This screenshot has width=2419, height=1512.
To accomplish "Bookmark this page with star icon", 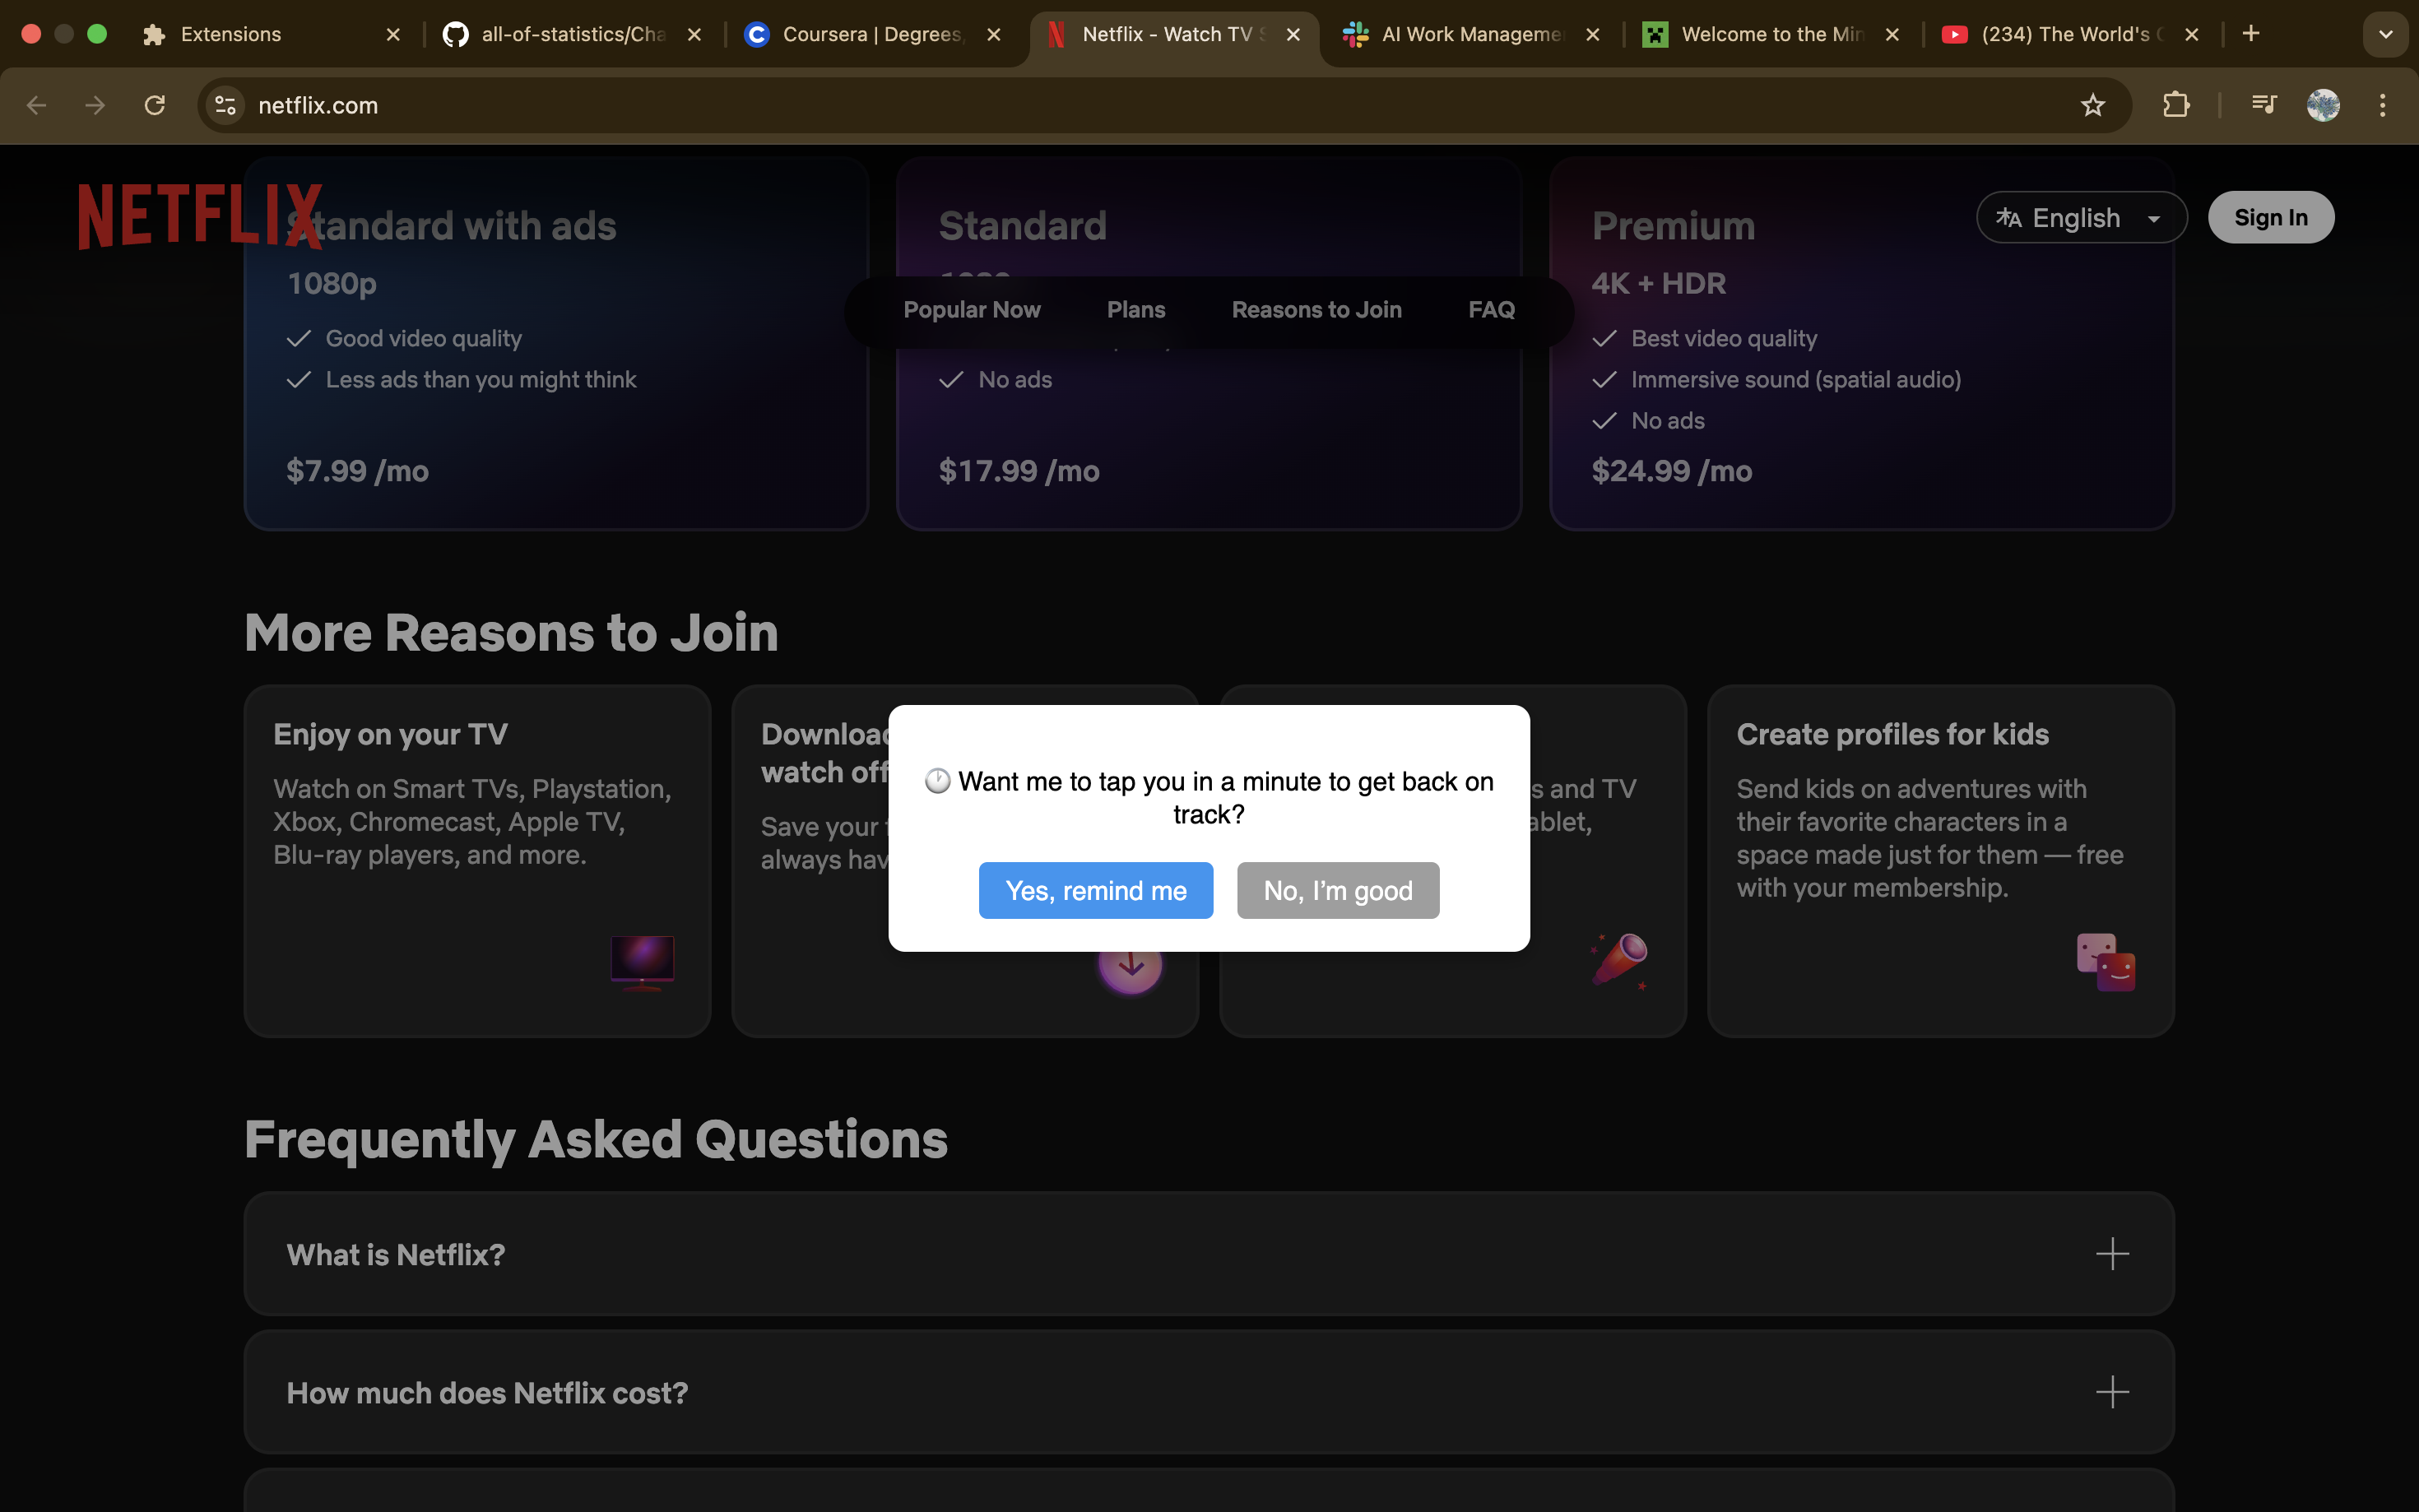I will [x=2092, y=105].
